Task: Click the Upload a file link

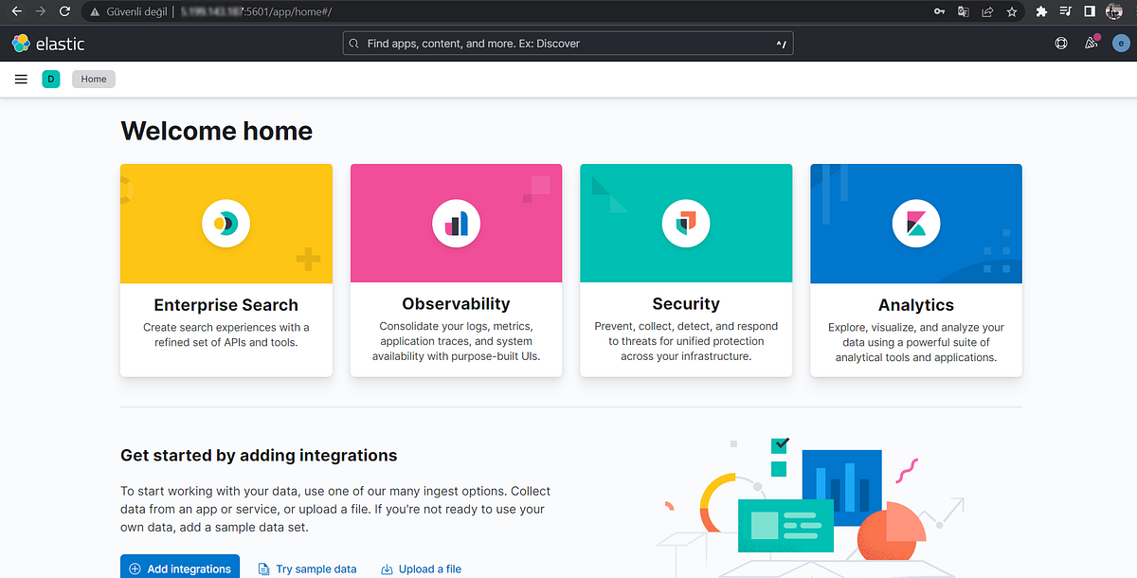Action: 428,569
